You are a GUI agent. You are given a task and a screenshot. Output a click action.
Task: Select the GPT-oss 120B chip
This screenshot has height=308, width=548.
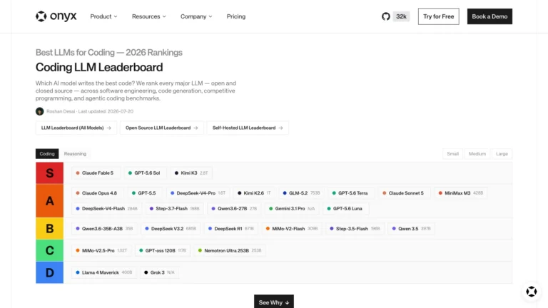[x=163, y=250]
